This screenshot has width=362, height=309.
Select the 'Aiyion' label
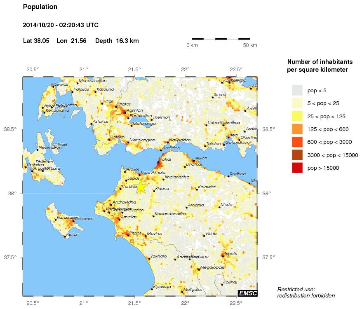point(201,158)
